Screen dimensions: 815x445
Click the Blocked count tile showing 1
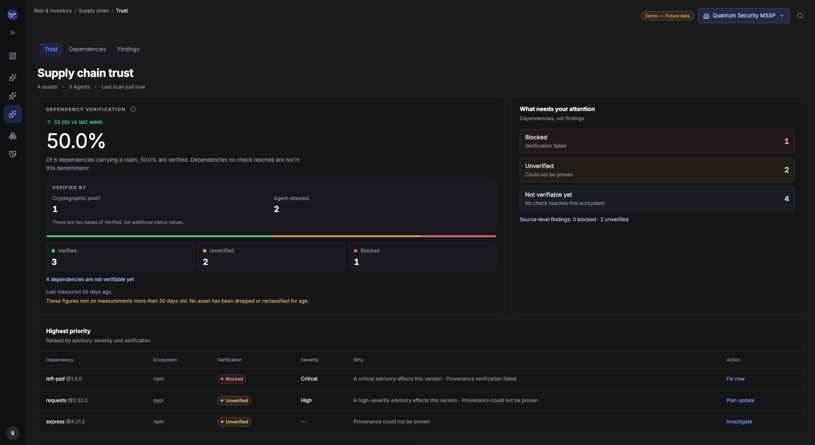[x=422, y=257]
